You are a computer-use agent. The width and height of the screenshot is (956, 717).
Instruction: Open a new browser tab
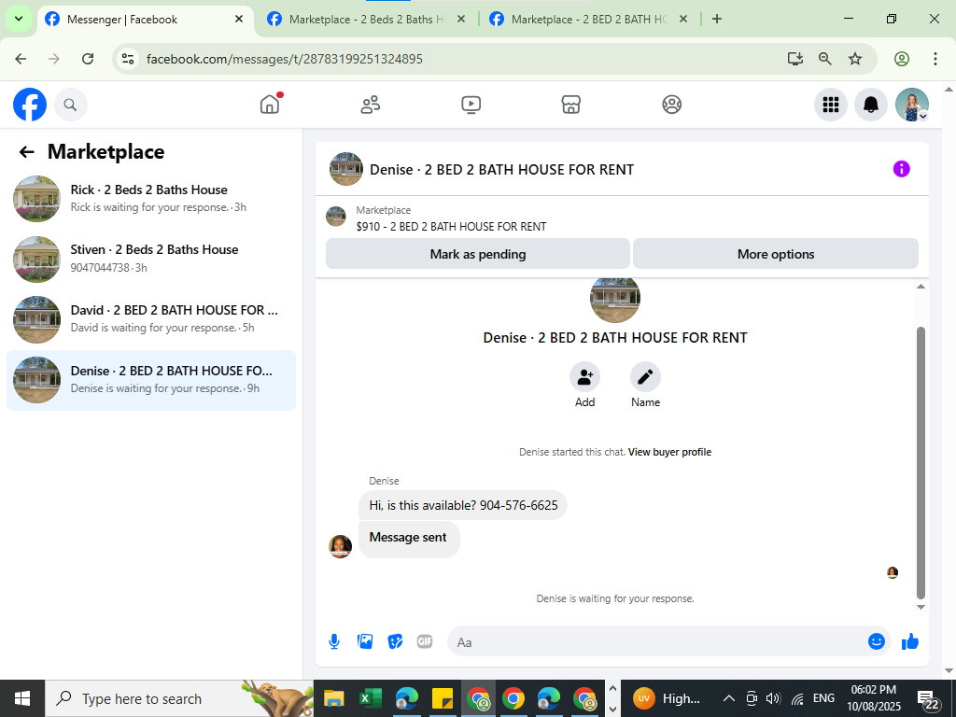pyautogui.click(x=717, y=19)
